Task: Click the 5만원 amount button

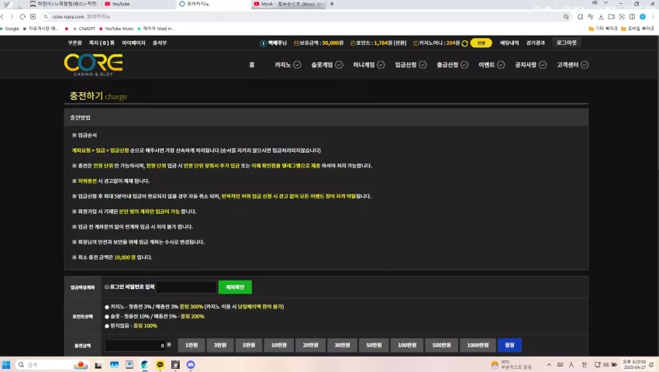Action: pyautogui.click(x=249, y=345)
